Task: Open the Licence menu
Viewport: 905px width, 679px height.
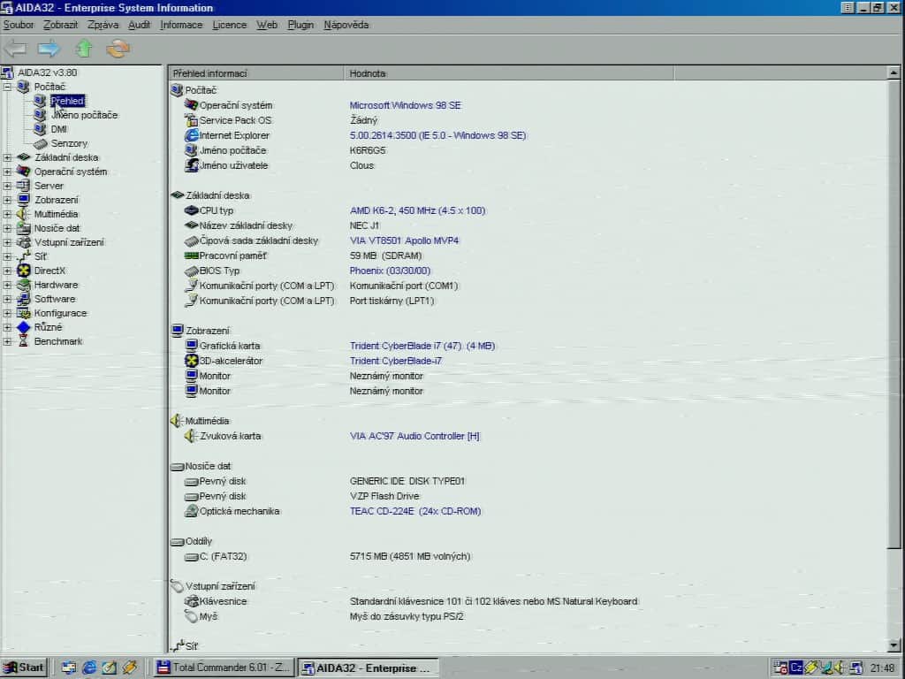Action: point(229,25)
